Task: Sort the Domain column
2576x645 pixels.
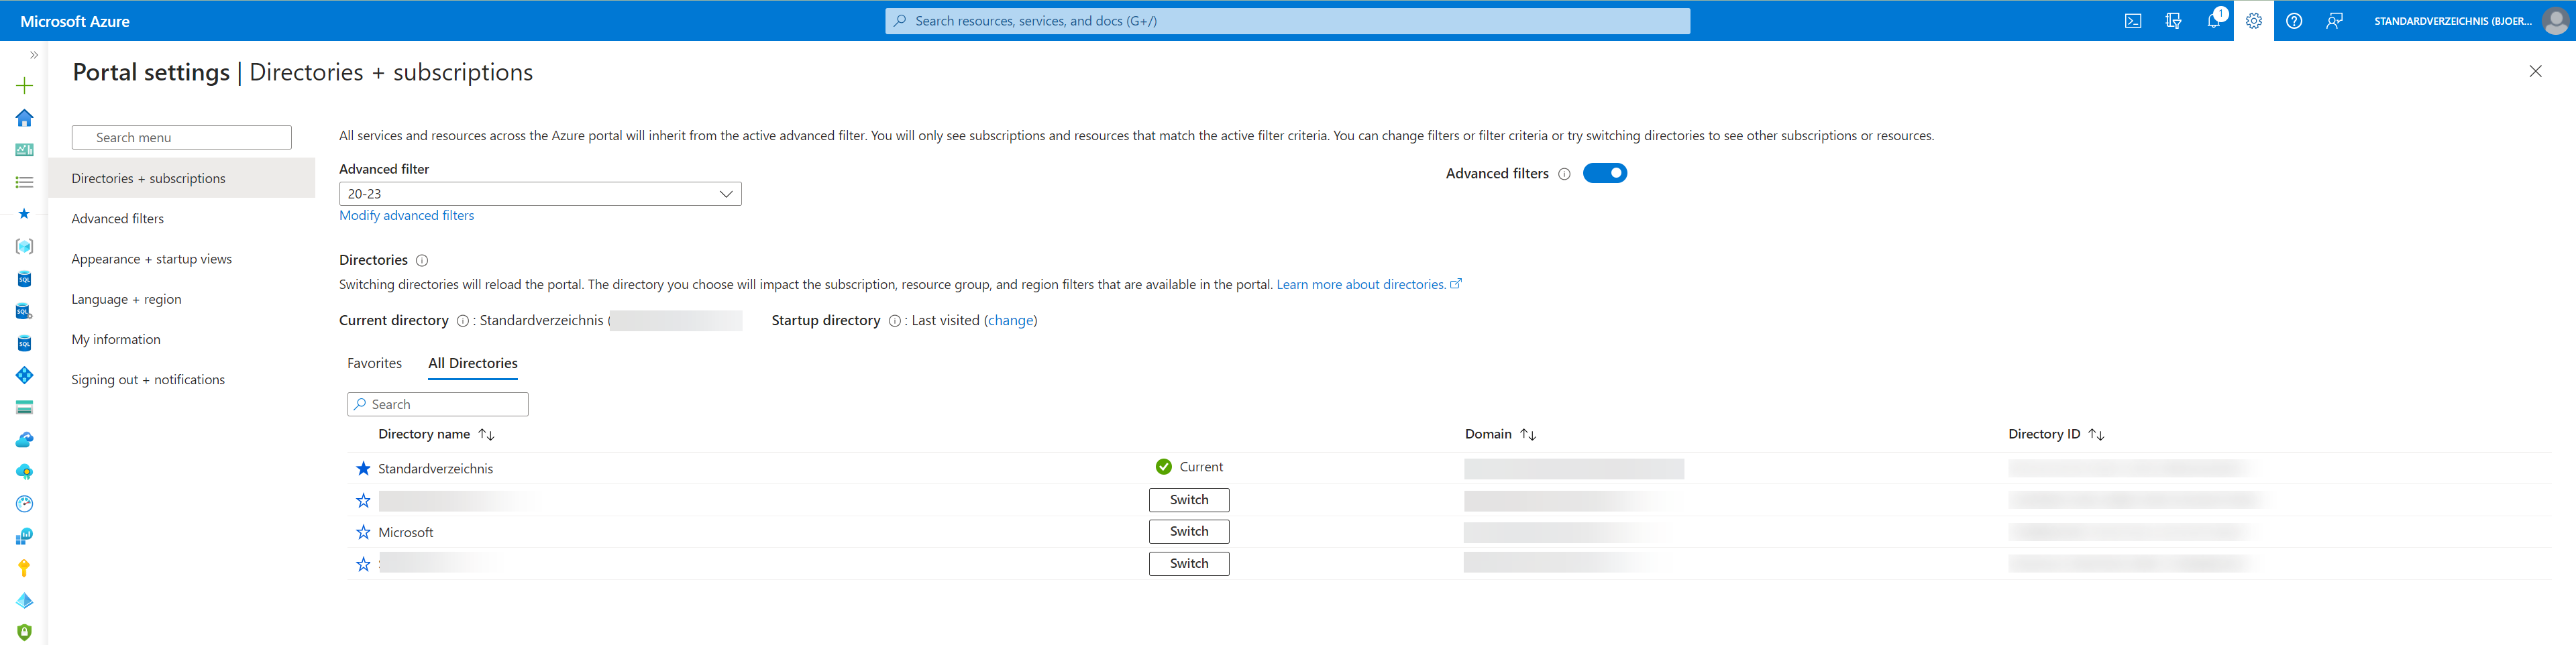Action: click(x=1528, y=434)
